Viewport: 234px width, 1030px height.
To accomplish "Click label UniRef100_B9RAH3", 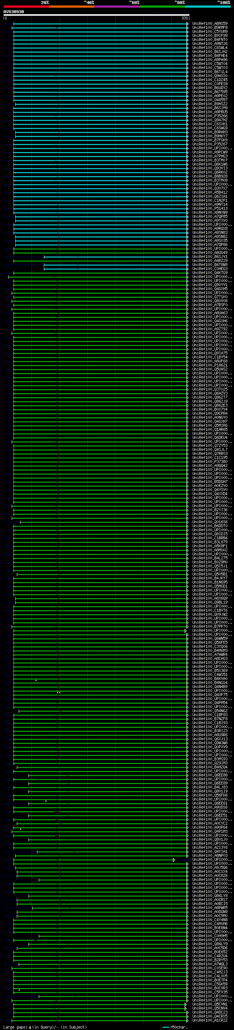I will pyautogui.click(x=210, y=132).
